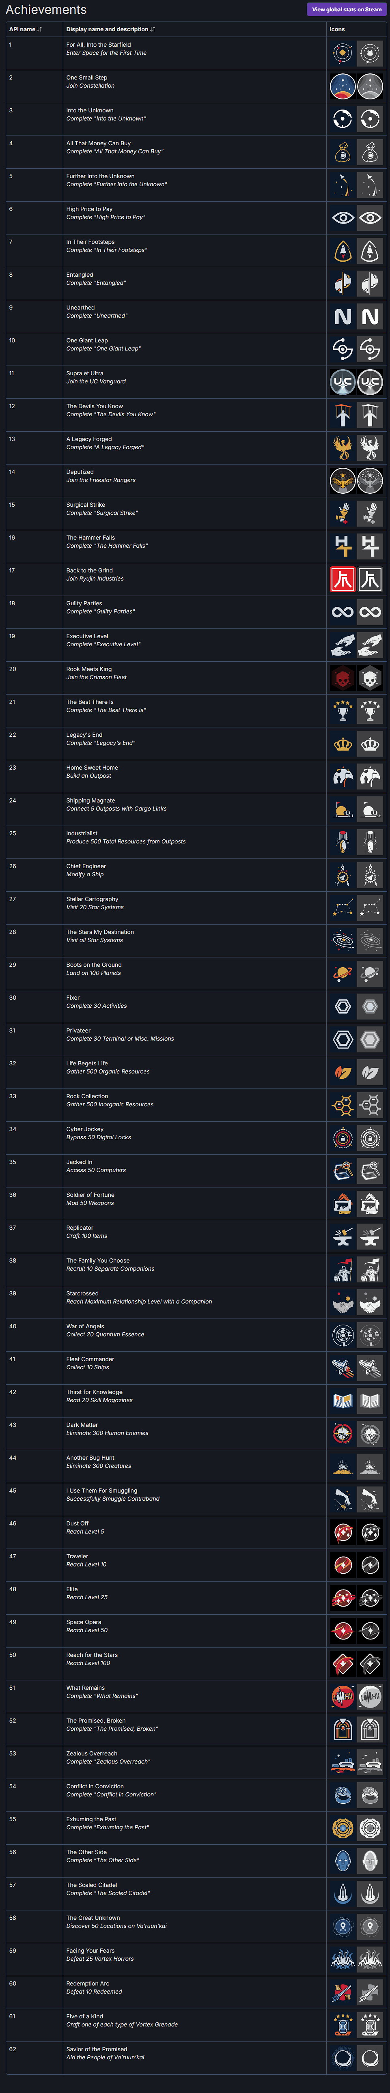This screenshot has height=2093, width=390.
Task: Click colored planet icon for Boots on the Ground
Action: pyautogui.click(x=343, y=973)
